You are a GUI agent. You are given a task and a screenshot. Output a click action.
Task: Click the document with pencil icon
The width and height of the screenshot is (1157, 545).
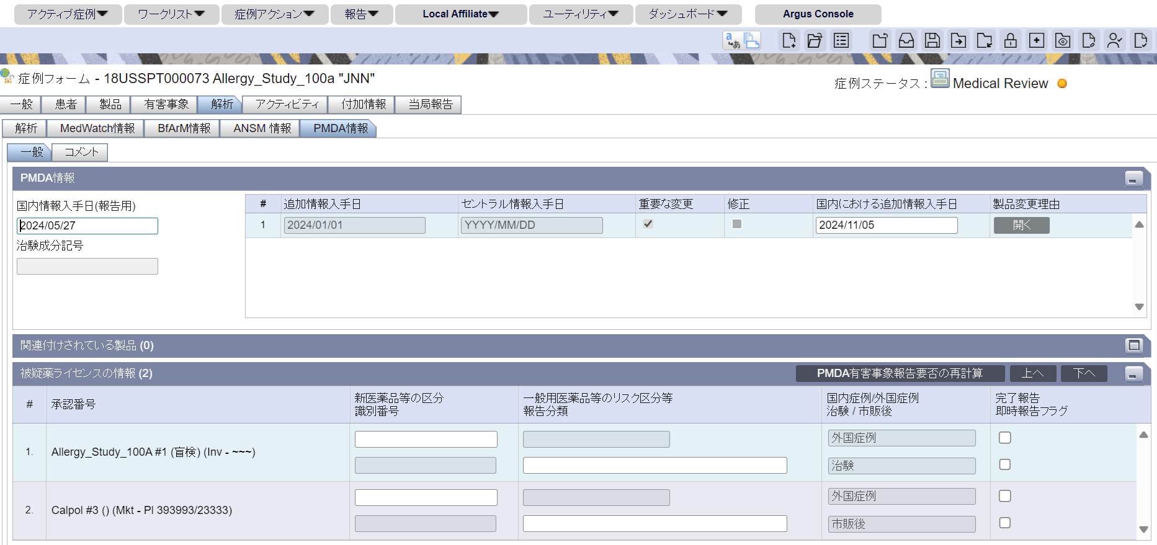[x=1089, y=41]
